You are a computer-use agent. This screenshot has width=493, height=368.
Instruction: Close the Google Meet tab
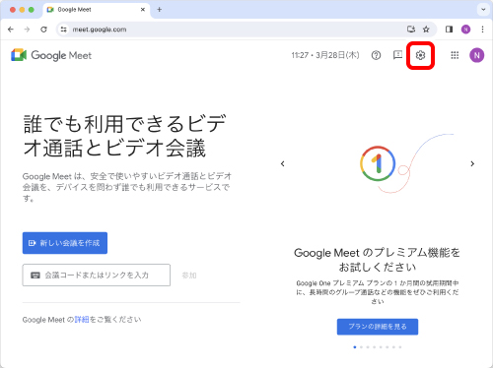coord(143,10)
